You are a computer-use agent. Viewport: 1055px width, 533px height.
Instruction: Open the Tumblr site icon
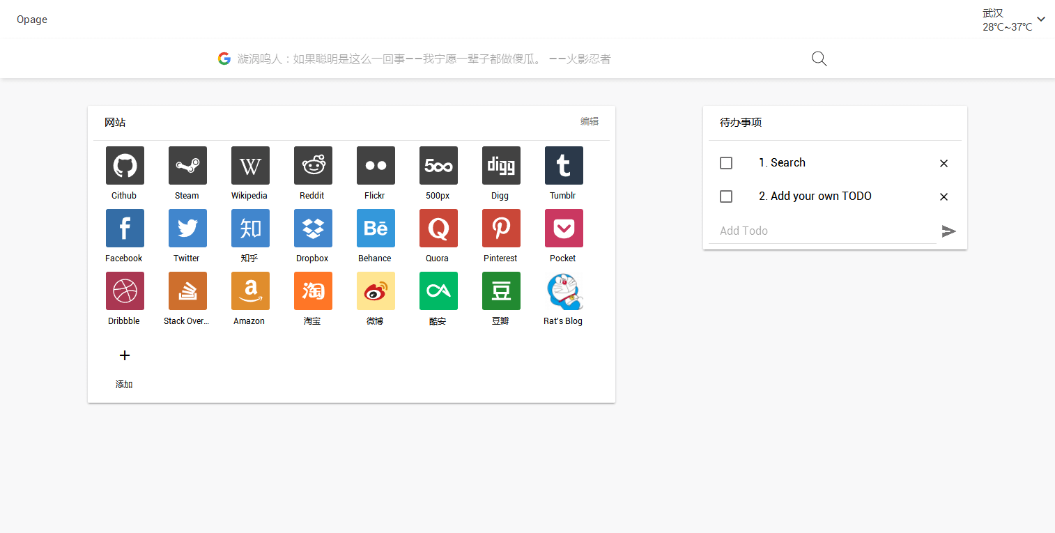(x=564, y=165)
